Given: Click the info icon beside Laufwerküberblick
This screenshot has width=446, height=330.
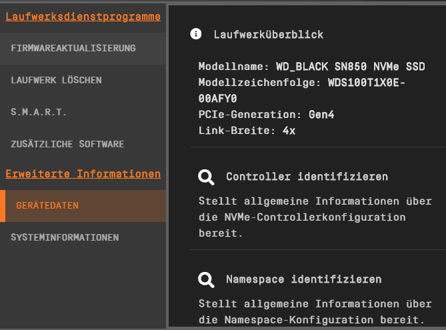Looking at the screenshot, I should [x=196, y=34].
